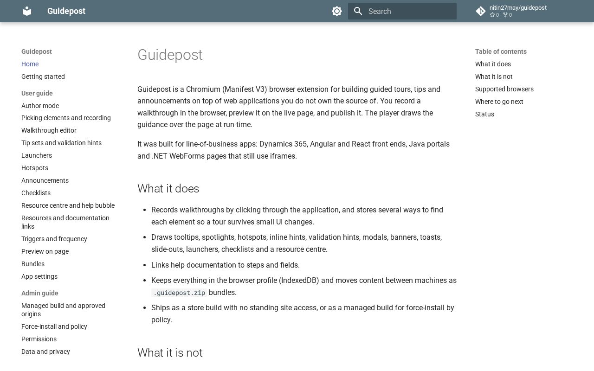Click the git repository icon
Viewport: 594px width, 371px height.
click(481, 11)
